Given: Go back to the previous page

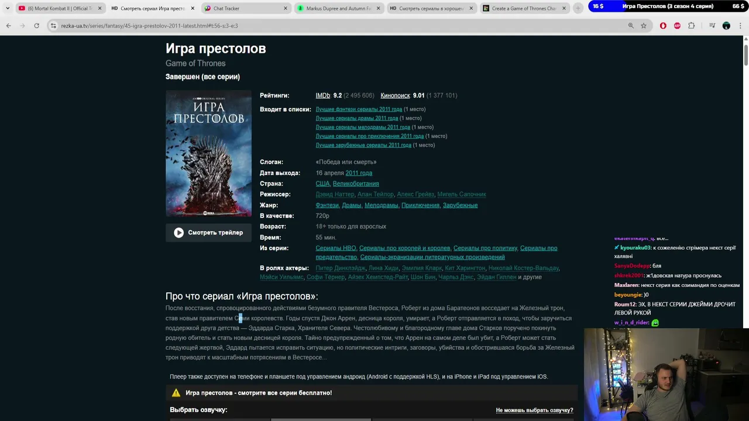Looking at the screenshot, I should point(8,26).
